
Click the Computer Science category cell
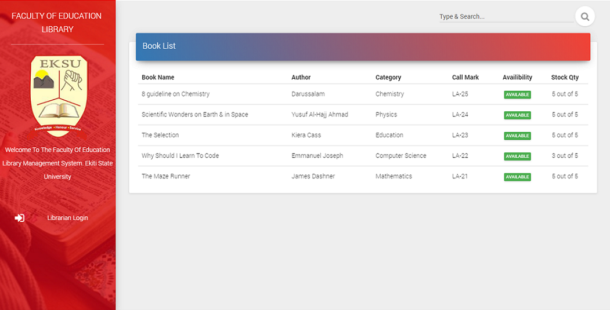400,156
